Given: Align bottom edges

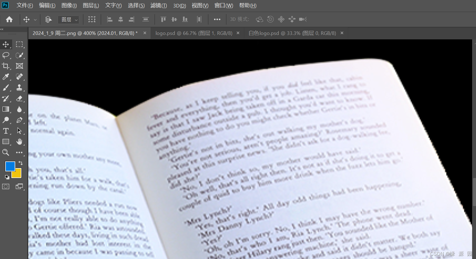Looking at the screenshot, I should click(x=185, y=19).
